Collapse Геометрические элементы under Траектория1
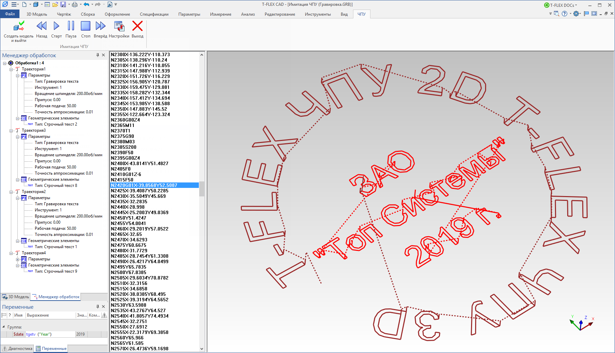The height and width of the screenshot is (353, 615). point(18,118)
